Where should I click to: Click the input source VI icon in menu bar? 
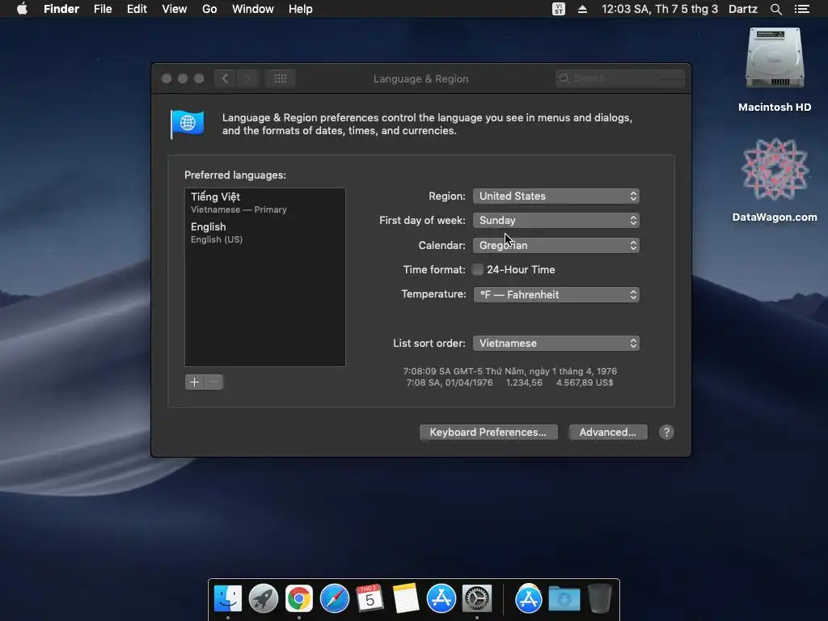(558, 9)
